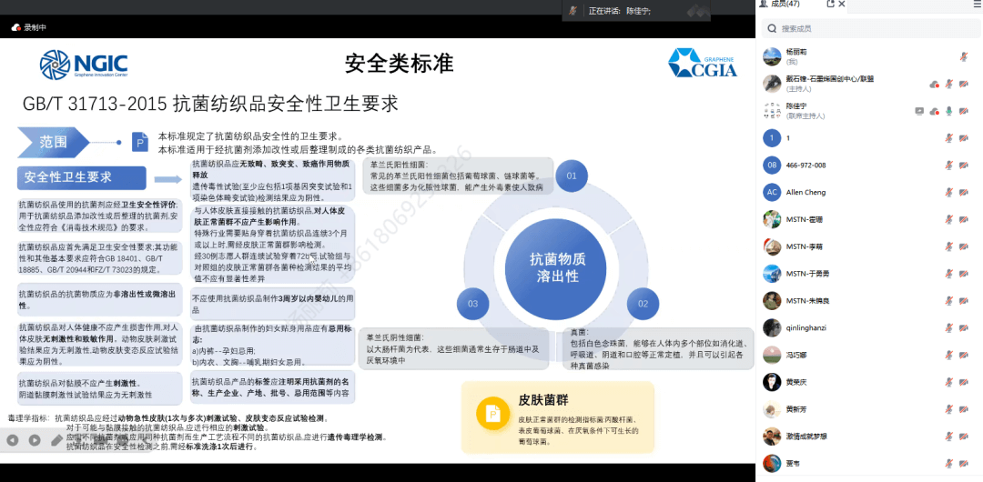
Task: Click camera-off icon for member named 1
Action: [x=964, y=138]
